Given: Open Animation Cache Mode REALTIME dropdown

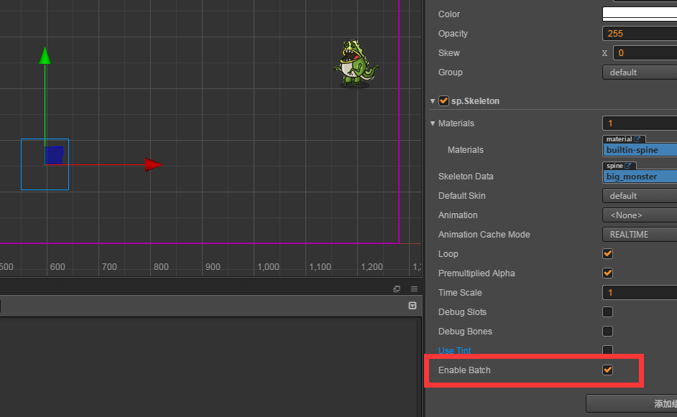Looking at the screenshot, I should 640,235.
